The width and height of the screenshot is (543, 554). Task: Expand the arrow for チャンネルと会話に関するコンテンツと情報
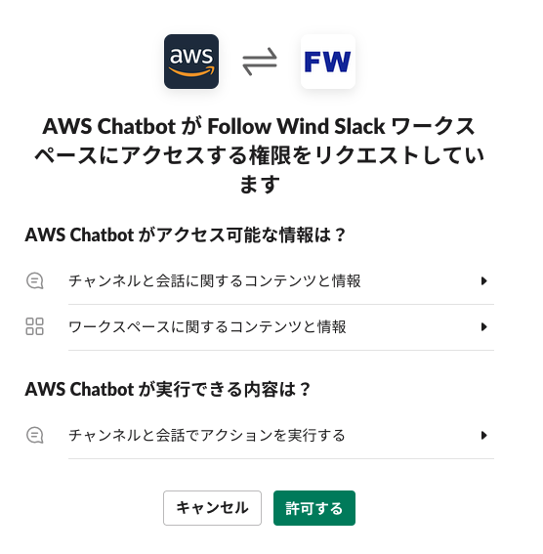(x=483, y=281)
